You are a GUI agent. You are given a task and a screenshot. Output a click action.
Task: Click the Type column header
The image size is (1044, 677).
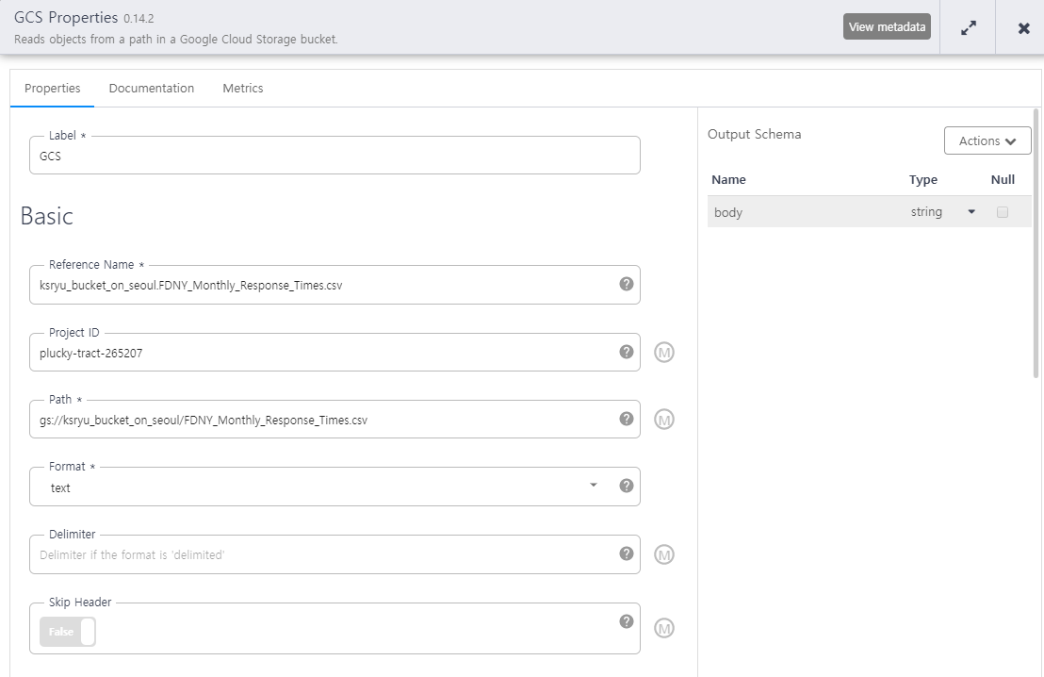(x=922, y=179)
